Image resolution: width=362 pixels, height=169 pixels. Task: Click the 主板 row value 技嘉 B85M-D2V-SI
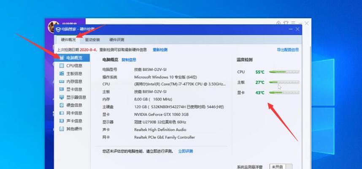pyautogui.click(x=150, y=92)
